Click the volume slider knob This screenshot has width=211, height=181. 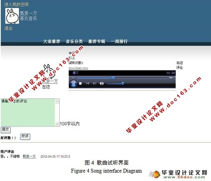123,83
